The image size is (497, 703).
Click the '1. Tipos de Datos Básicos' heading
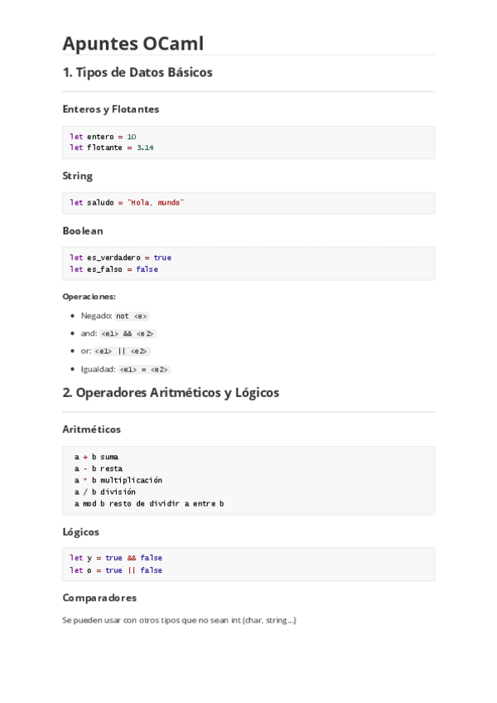pyautogui.click(x=138, y=72)
